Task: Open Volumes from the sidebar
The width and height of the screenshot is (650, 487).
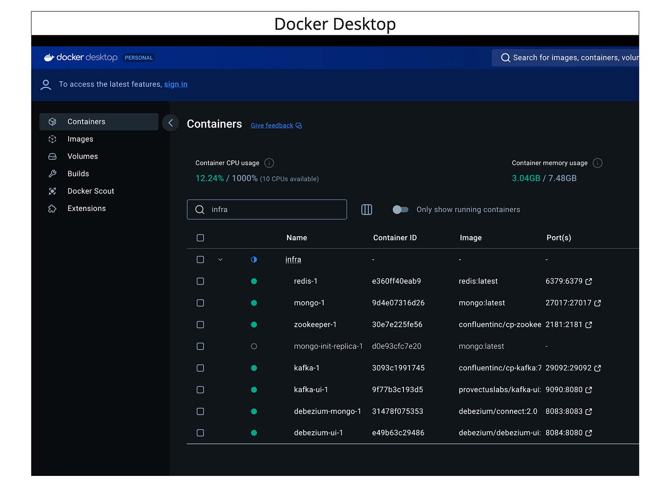Action: [x=99, y=157]
